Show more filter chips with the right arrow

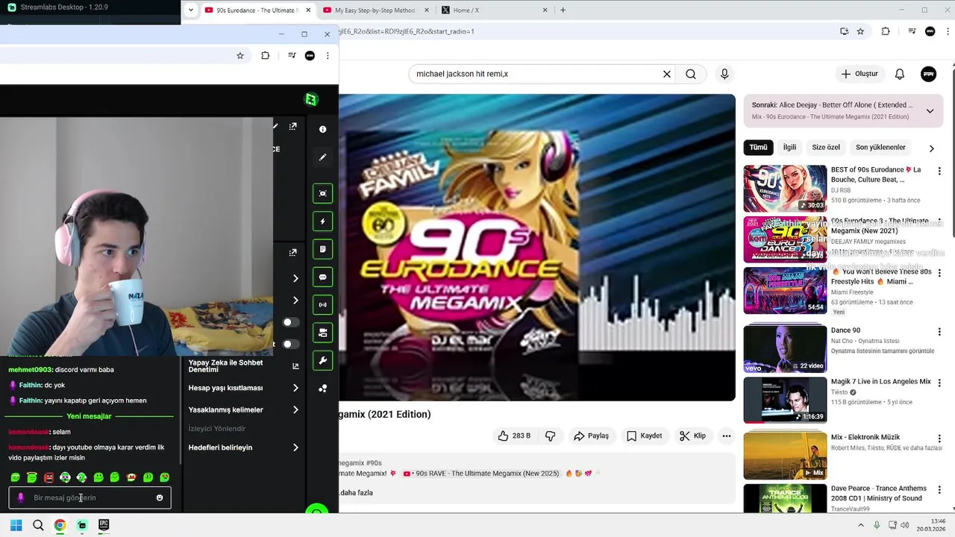pyautogui.click(x=931, y=148)
